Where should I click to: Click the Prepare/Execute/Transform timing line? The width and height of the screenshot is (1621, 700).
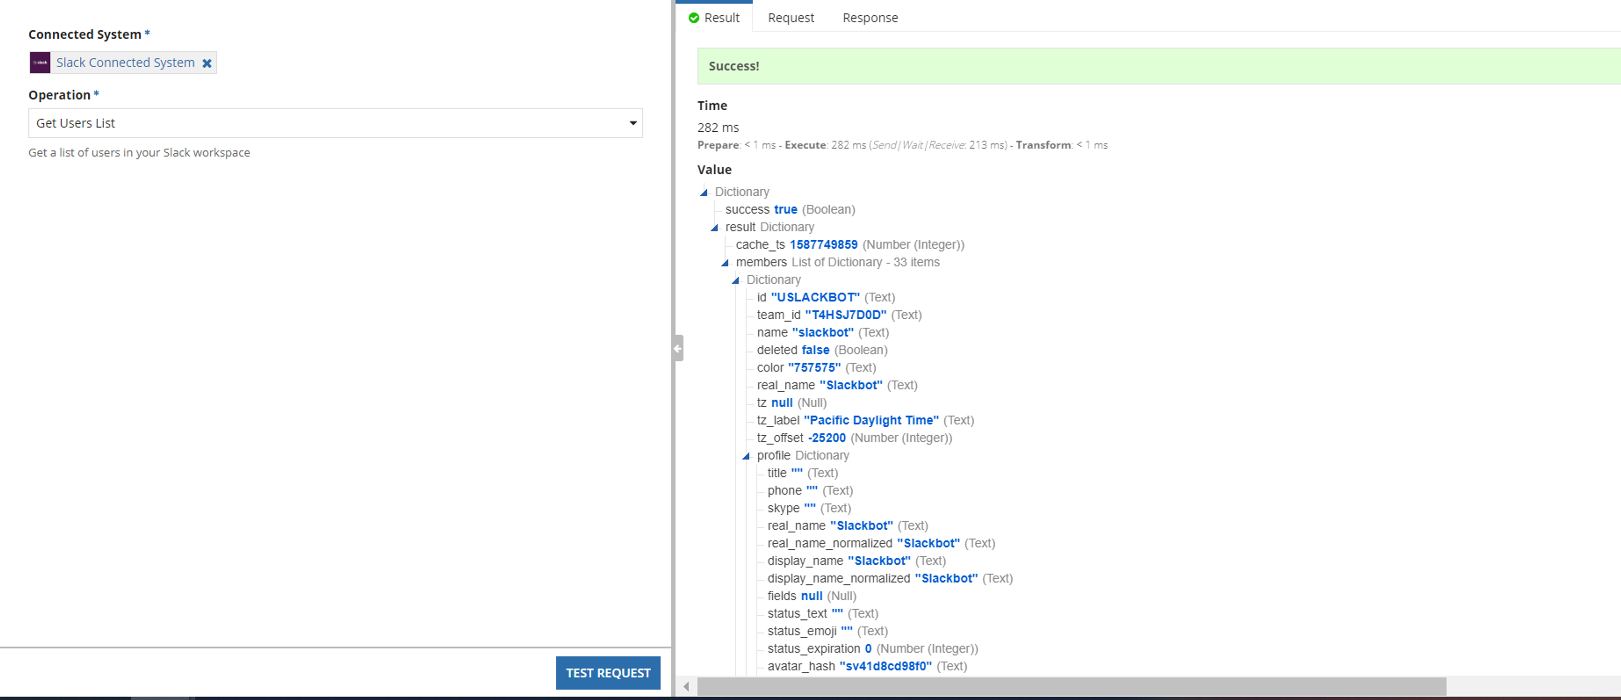point(903,145)
